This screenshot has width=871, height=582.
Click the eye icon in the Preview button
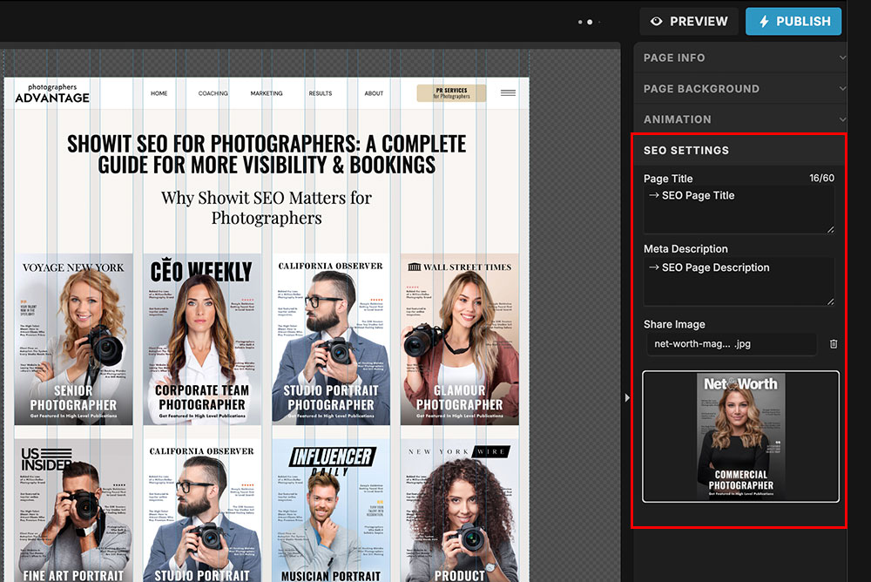pyautogui.click(x=657, y=21)
